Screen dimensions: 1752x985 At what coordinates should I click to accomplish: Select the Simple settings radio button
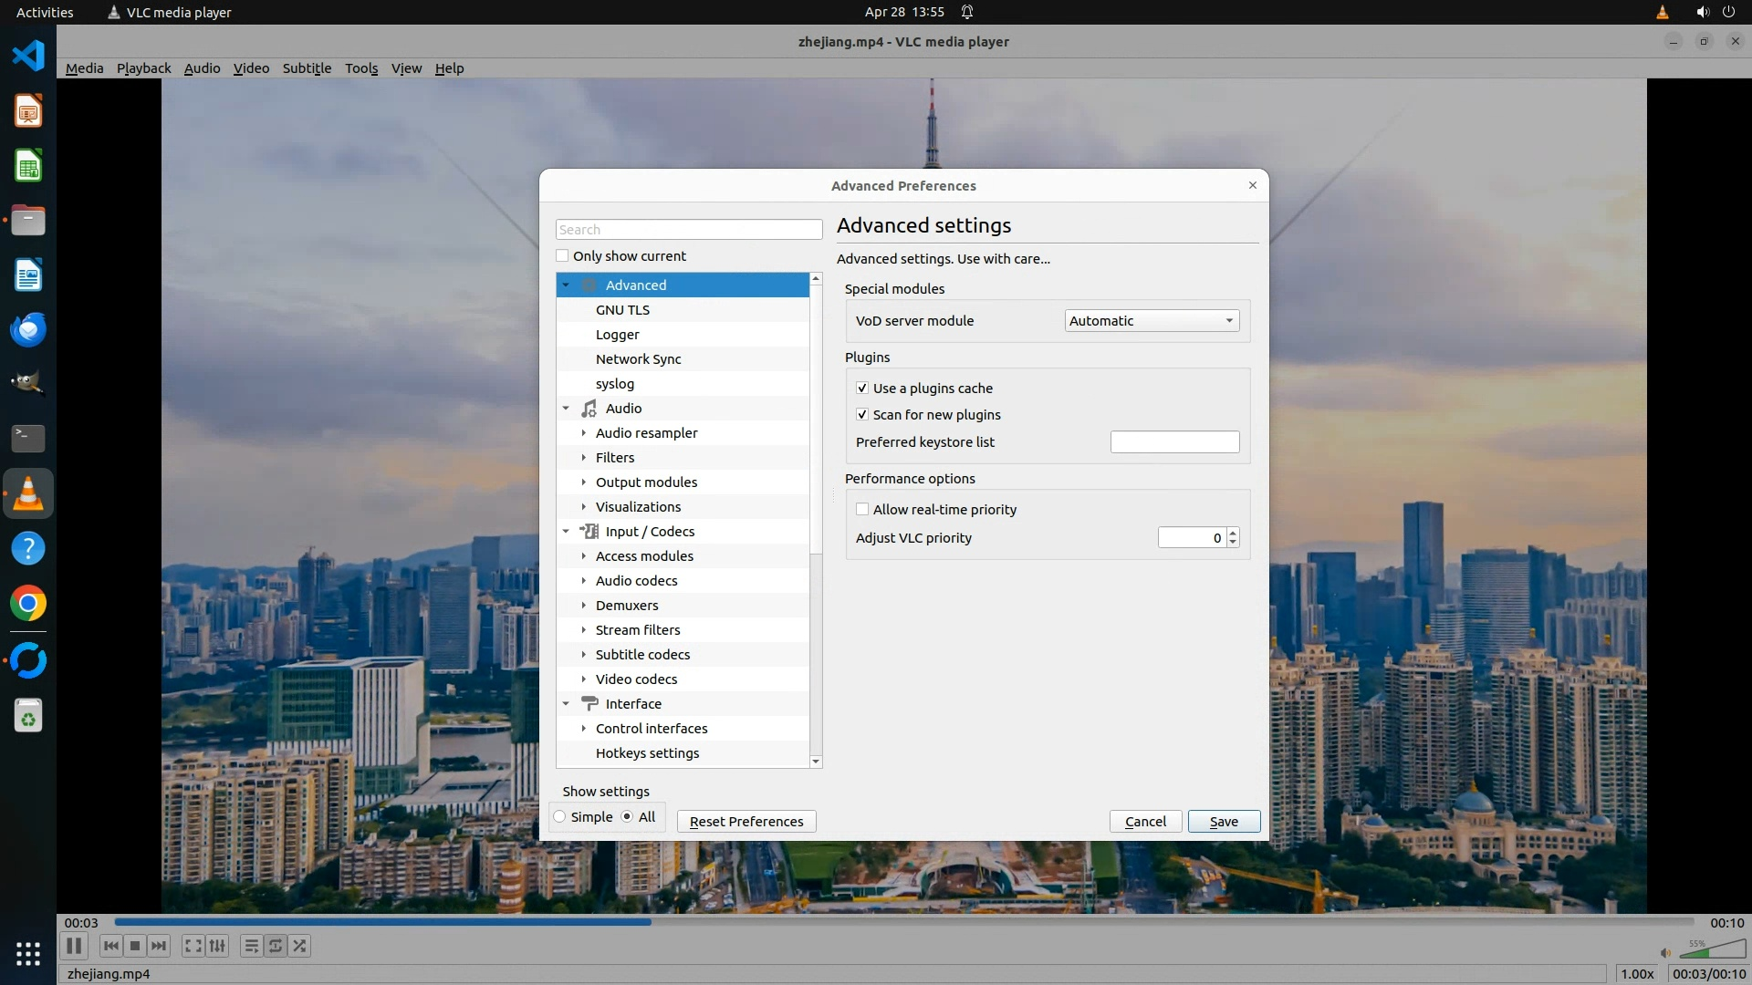tap(560, 817)
